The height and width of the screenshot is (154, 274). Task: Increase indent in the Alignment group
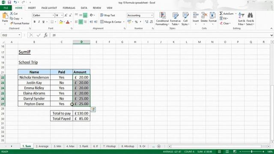pyautogui.click(x=96, y=22)
